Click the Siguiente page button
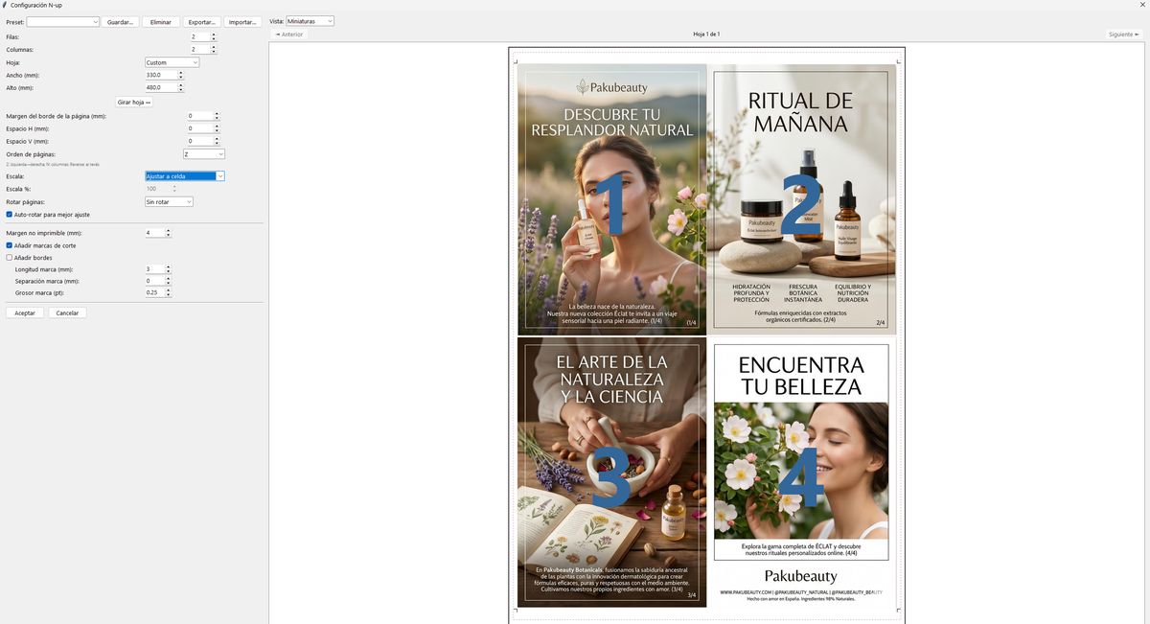 1124,35
